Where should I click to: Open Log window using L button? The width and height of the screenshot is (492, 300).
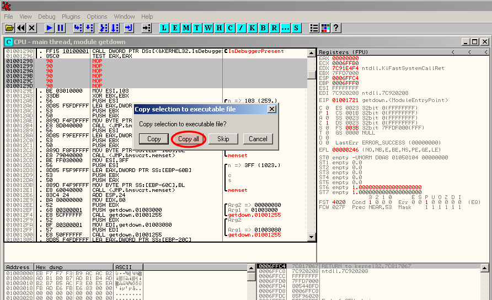[x=165, y=28]
